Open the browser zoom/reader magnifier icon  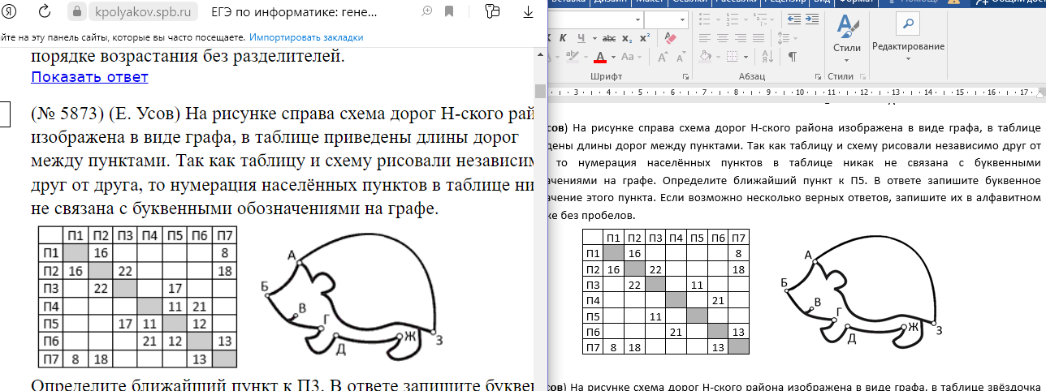click(428, 11)
